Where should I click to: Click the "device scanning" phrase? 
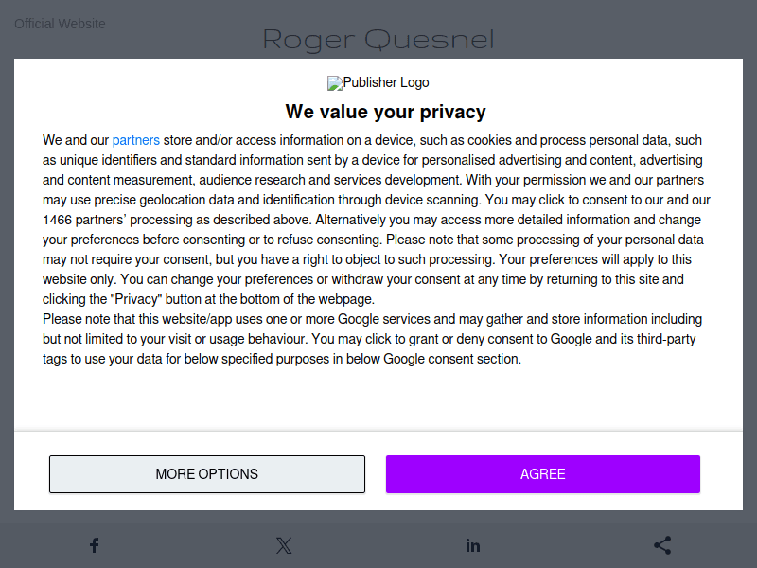433,200
